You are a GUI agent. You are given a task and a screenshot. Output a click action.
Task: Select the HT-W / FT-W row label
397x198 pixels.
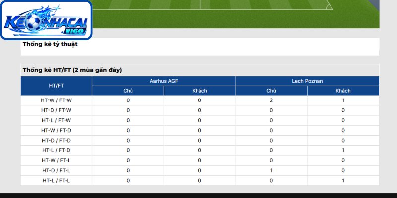pos(56,100)
